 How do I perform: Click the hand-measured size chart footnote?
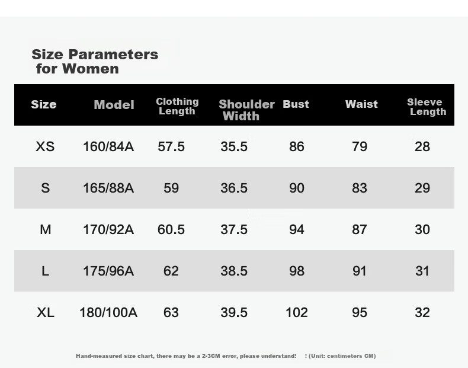226,356
